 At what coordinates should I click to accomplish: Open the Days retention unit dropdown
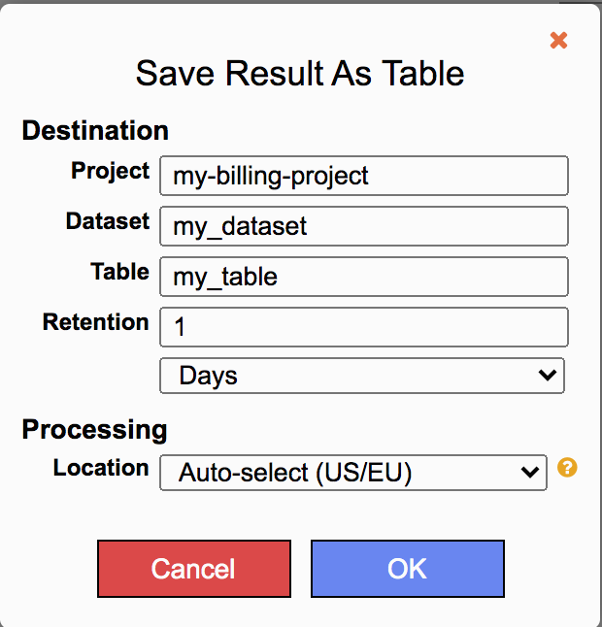pyautogui.click(x=361, y=376)
